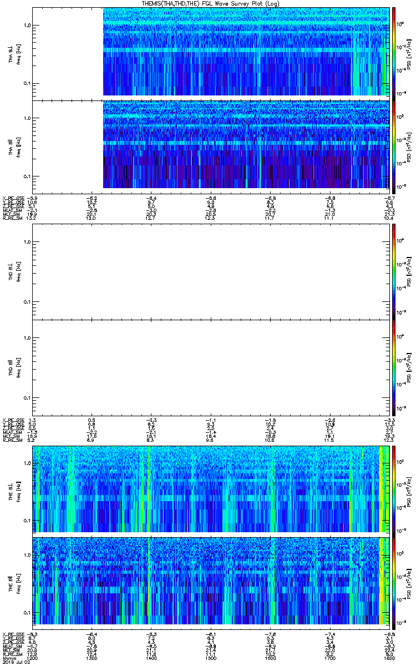The image size is (416, 666).
Task: Click the empty THD B-perpendicular panel
Action: (211, 271)
